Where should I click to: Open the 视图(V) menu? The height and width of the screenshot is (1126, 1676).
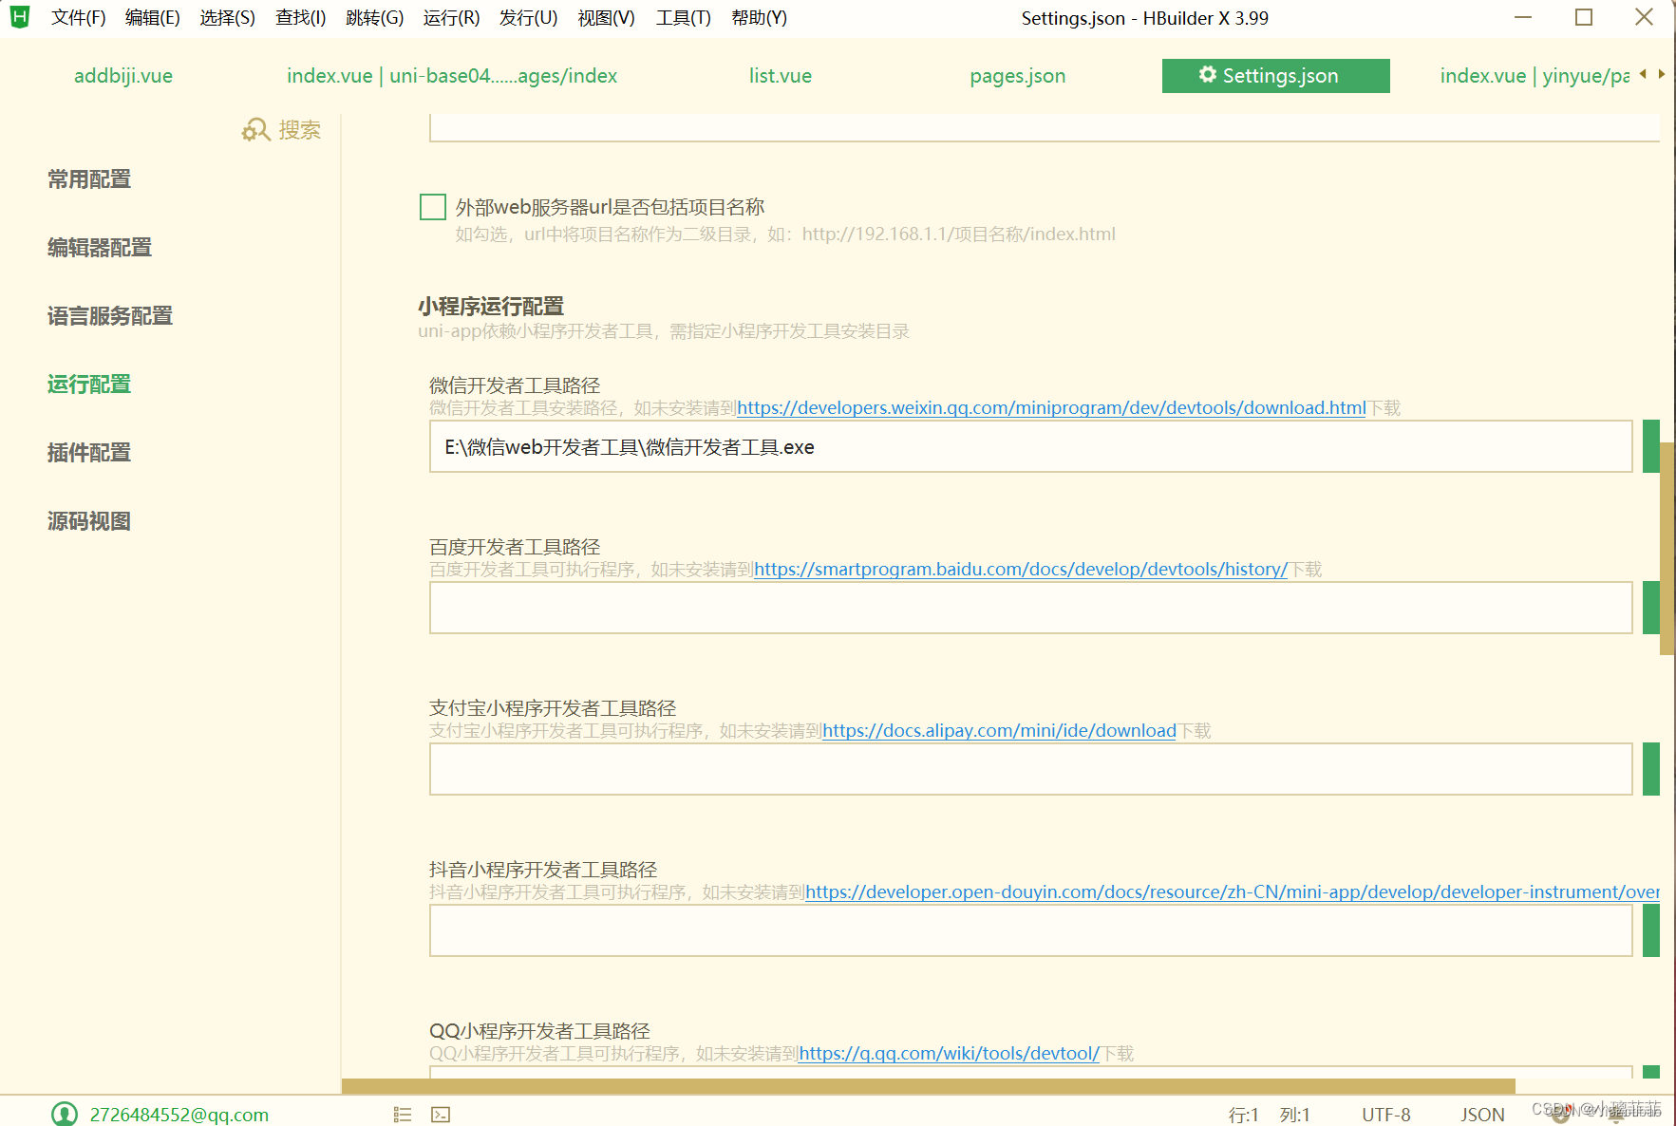pyautogui.click(x=606, y=18)
